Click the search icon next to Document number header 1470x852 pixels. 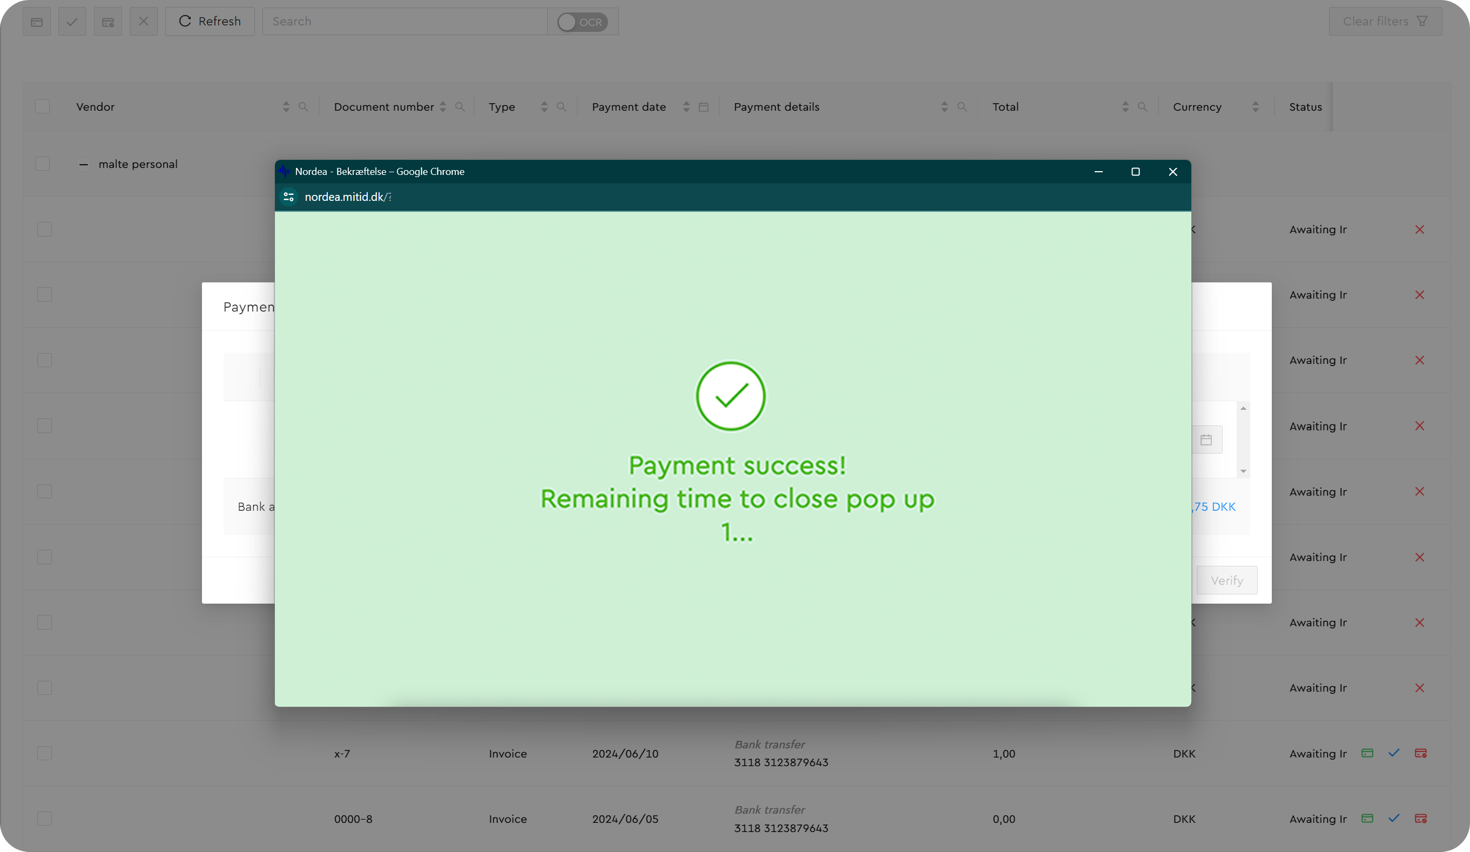pyautogui.click(x=460, y=107)
